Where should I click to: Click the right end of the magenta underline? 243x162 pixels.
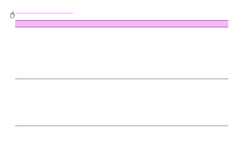72,13
